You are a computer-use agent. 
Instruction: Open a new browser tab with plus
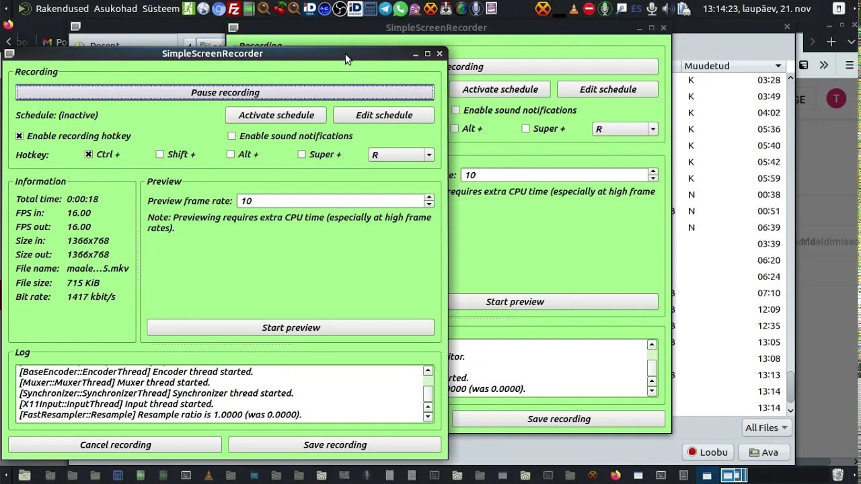click(x=831, y=42)
